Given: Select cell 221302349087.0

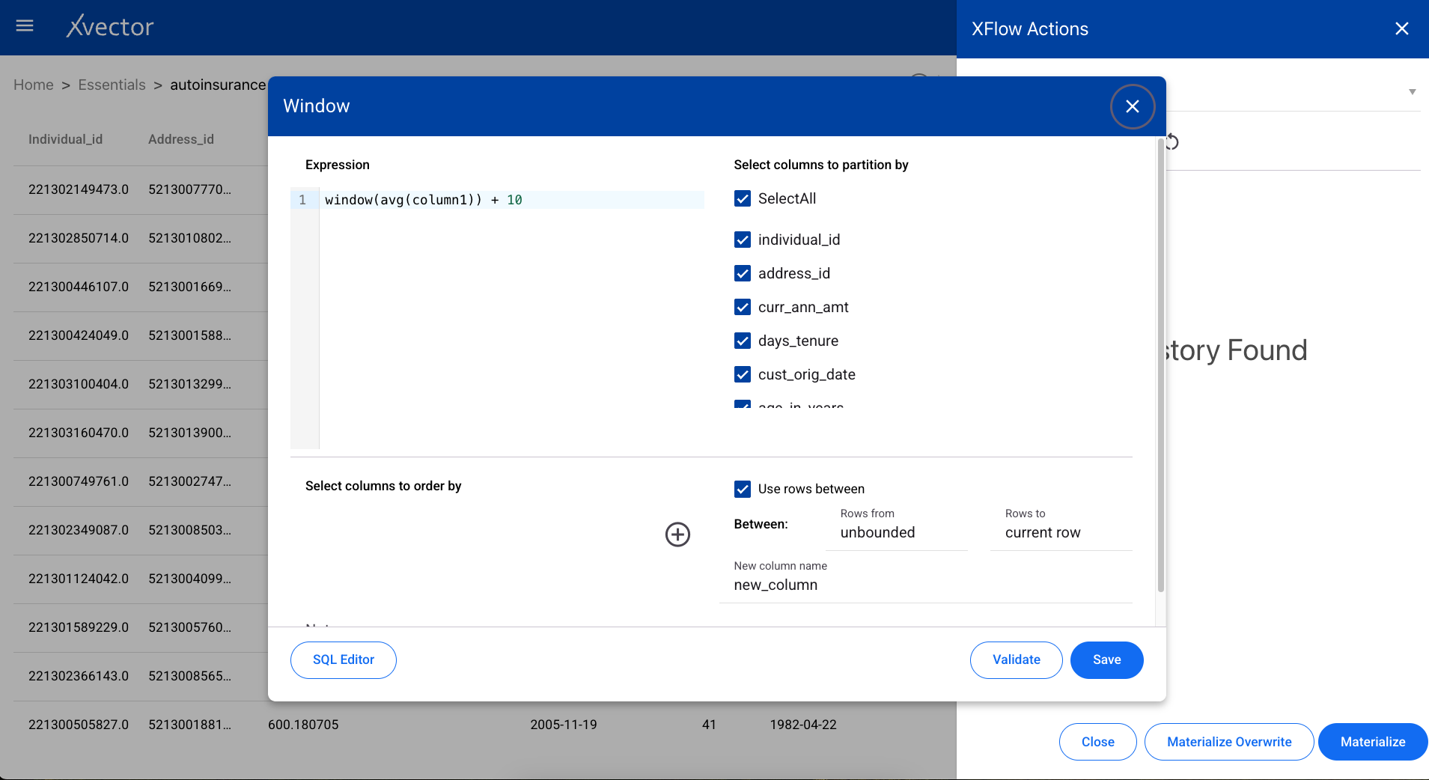Looking at the screenshot, I should tap(79, 530).
